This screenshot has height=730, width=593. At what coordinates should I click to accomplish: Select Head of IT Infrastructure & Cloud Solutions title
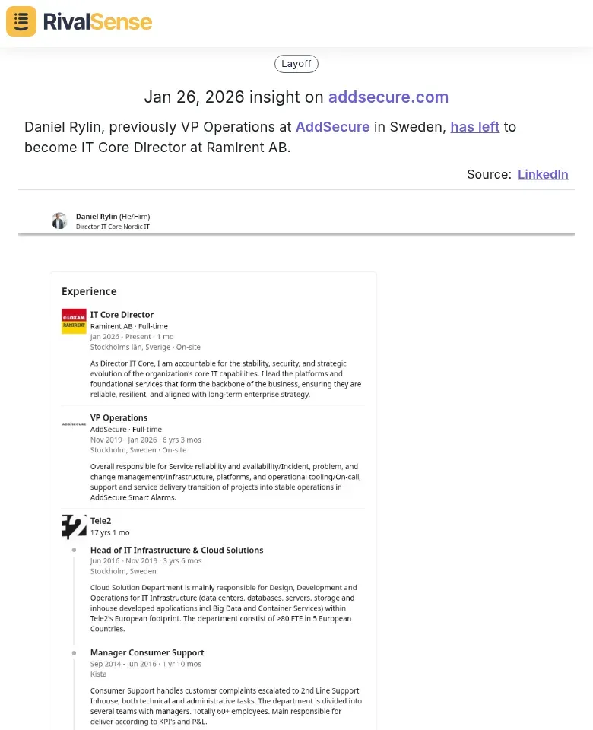point(176,550)
